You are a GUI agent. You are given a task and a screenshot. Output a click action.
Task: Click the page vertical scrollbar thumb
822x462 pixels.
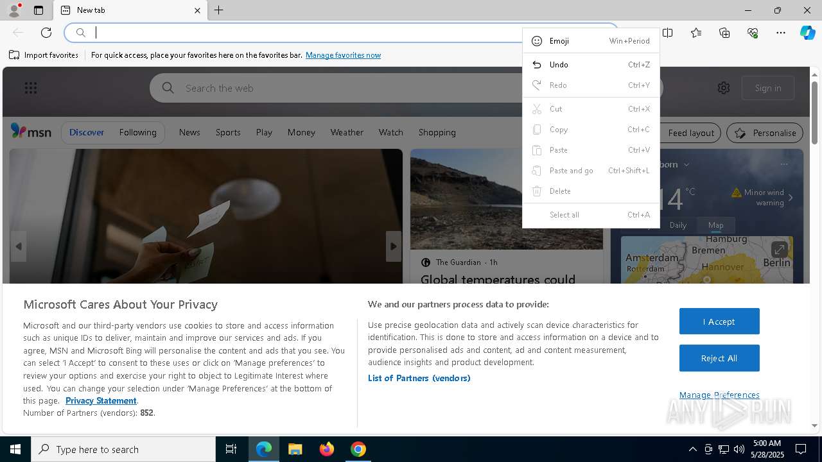[x=814, y=112]
